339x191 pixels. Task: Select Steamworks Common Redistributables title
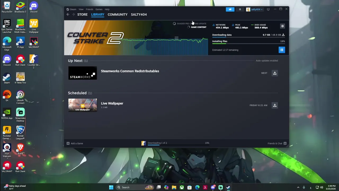[130, 71]
